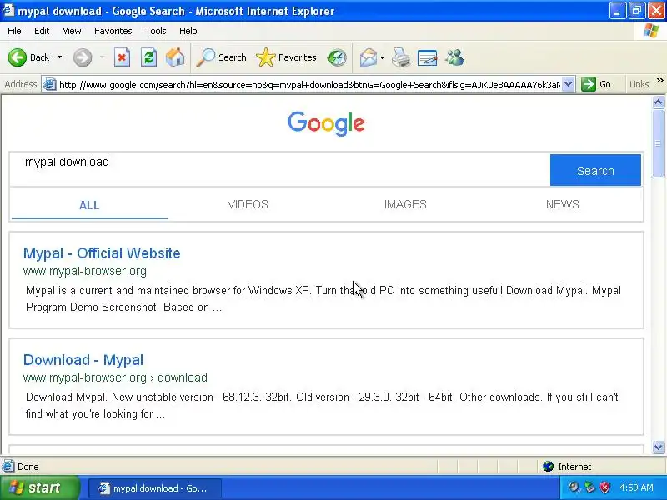Click the network connection tray icon

tap(589, 487)
